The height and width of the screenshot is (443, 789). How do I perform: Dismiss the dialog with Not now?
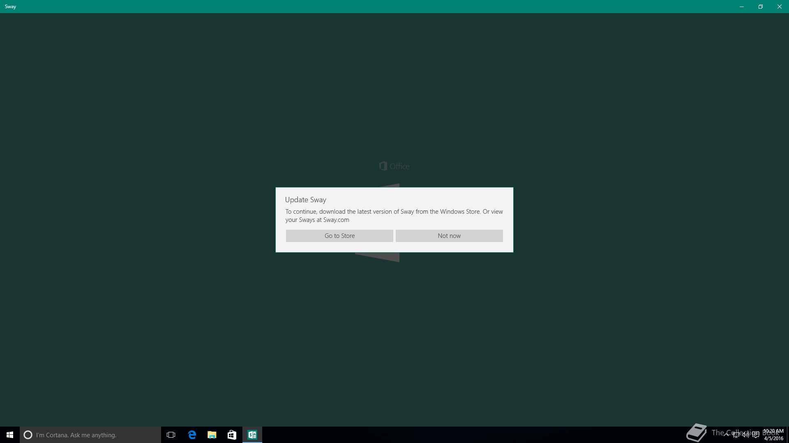(x=449, y=236)
